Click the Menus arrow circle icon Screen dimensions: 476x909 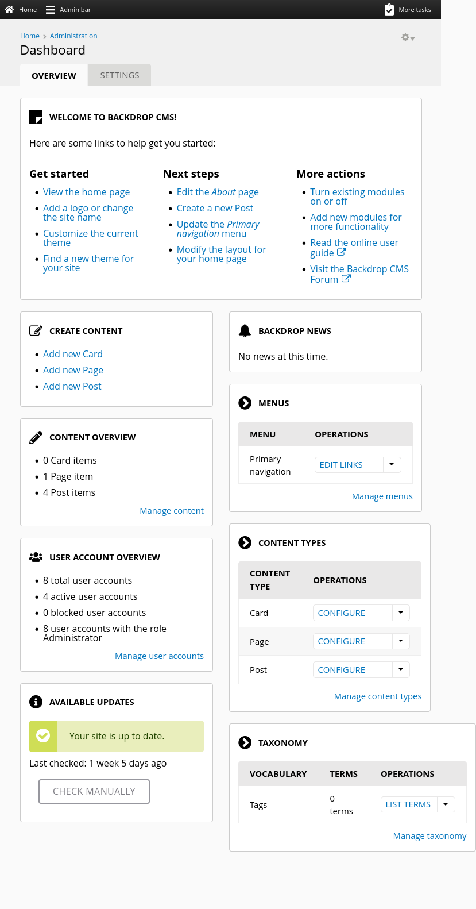point(245,403)
